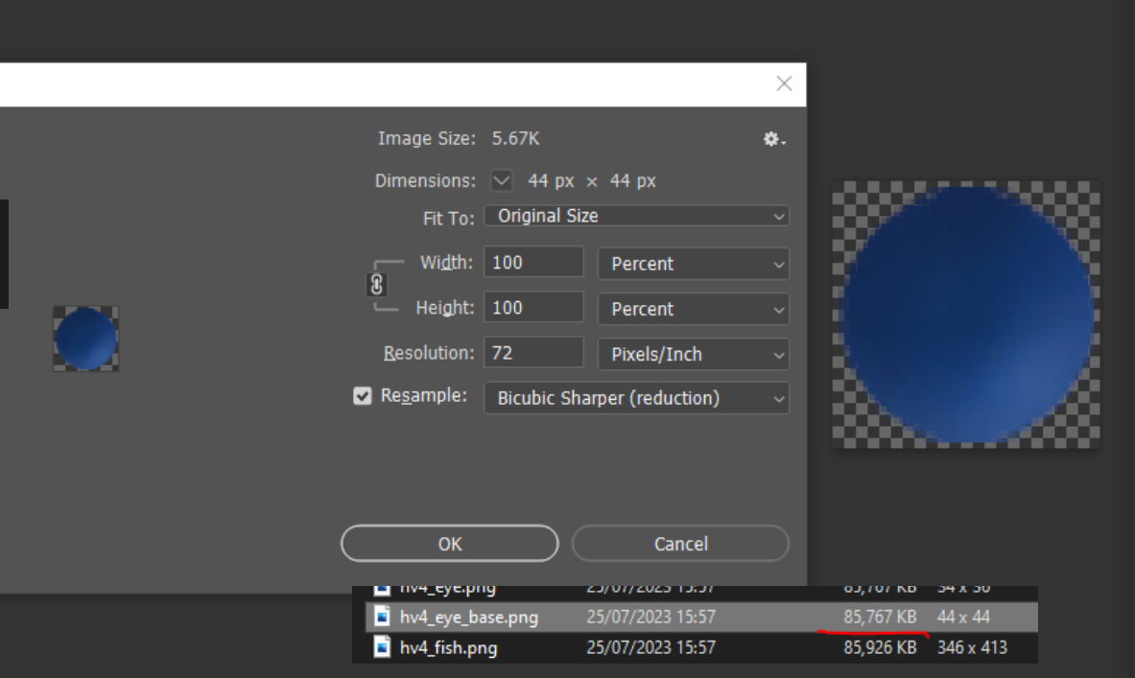The width and height of the screenshot is (1135, 678).
Task: Click the hv4_eye_base.png file icon
Action: click(x=380, y=618)
